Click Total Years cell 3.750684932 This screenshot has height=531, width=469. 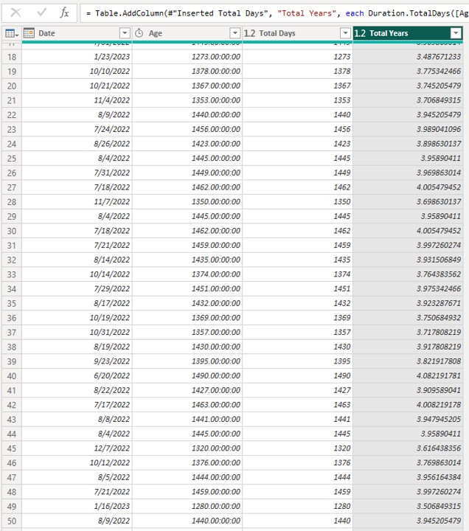click(x=408, y=318)
